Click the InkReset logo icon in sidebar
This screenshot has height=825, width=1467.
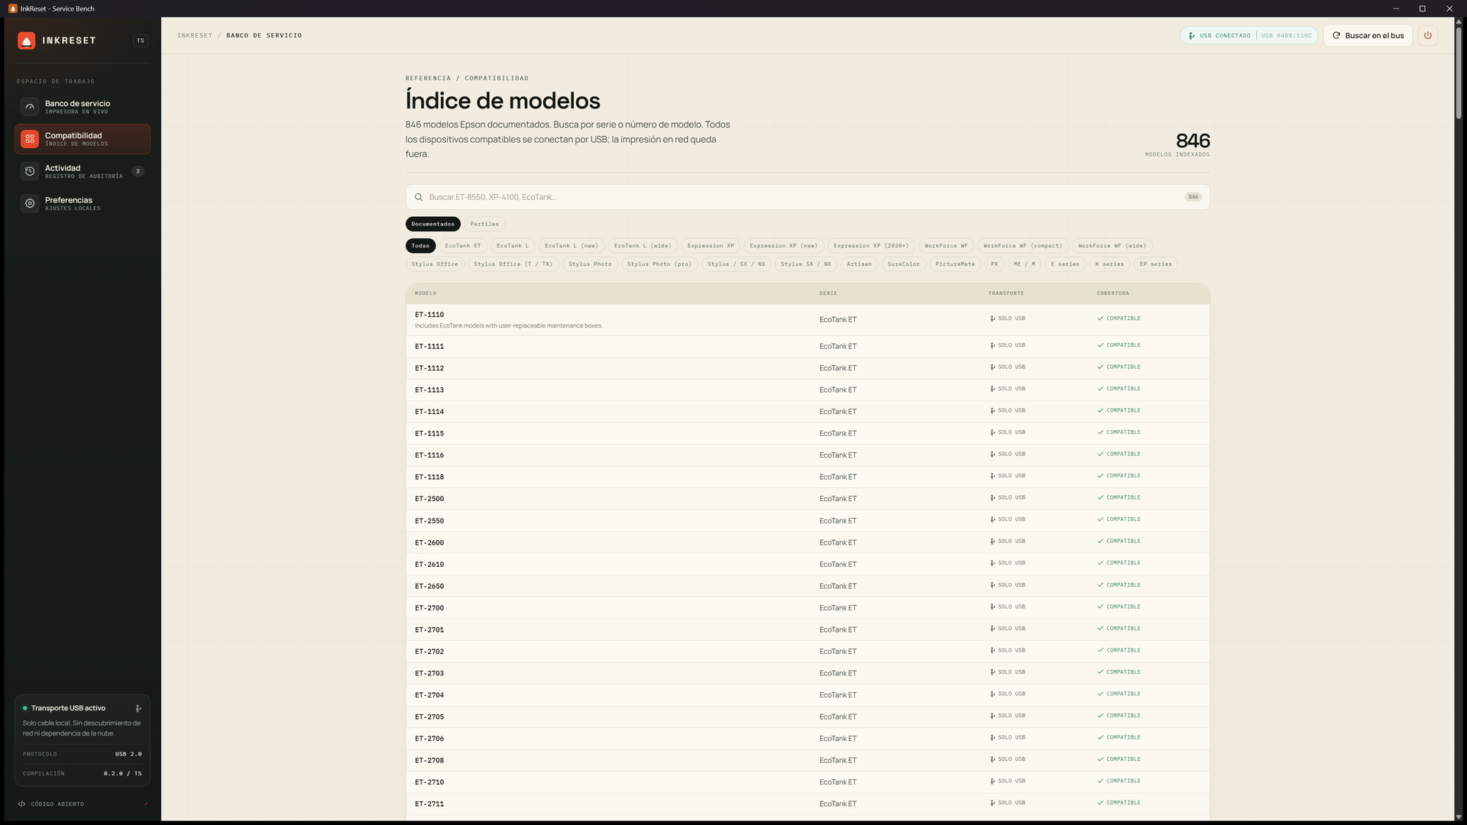tap(27, 40)
